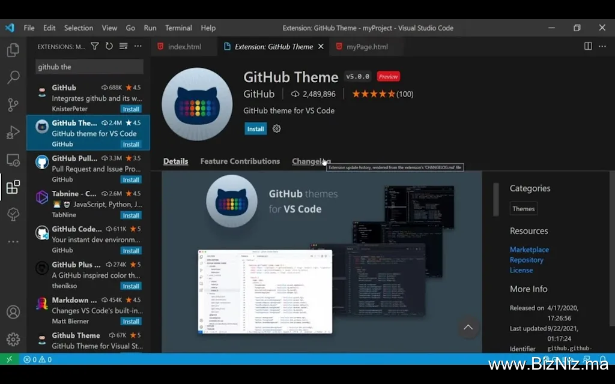Open the Go menu

[x=130, y=28]
